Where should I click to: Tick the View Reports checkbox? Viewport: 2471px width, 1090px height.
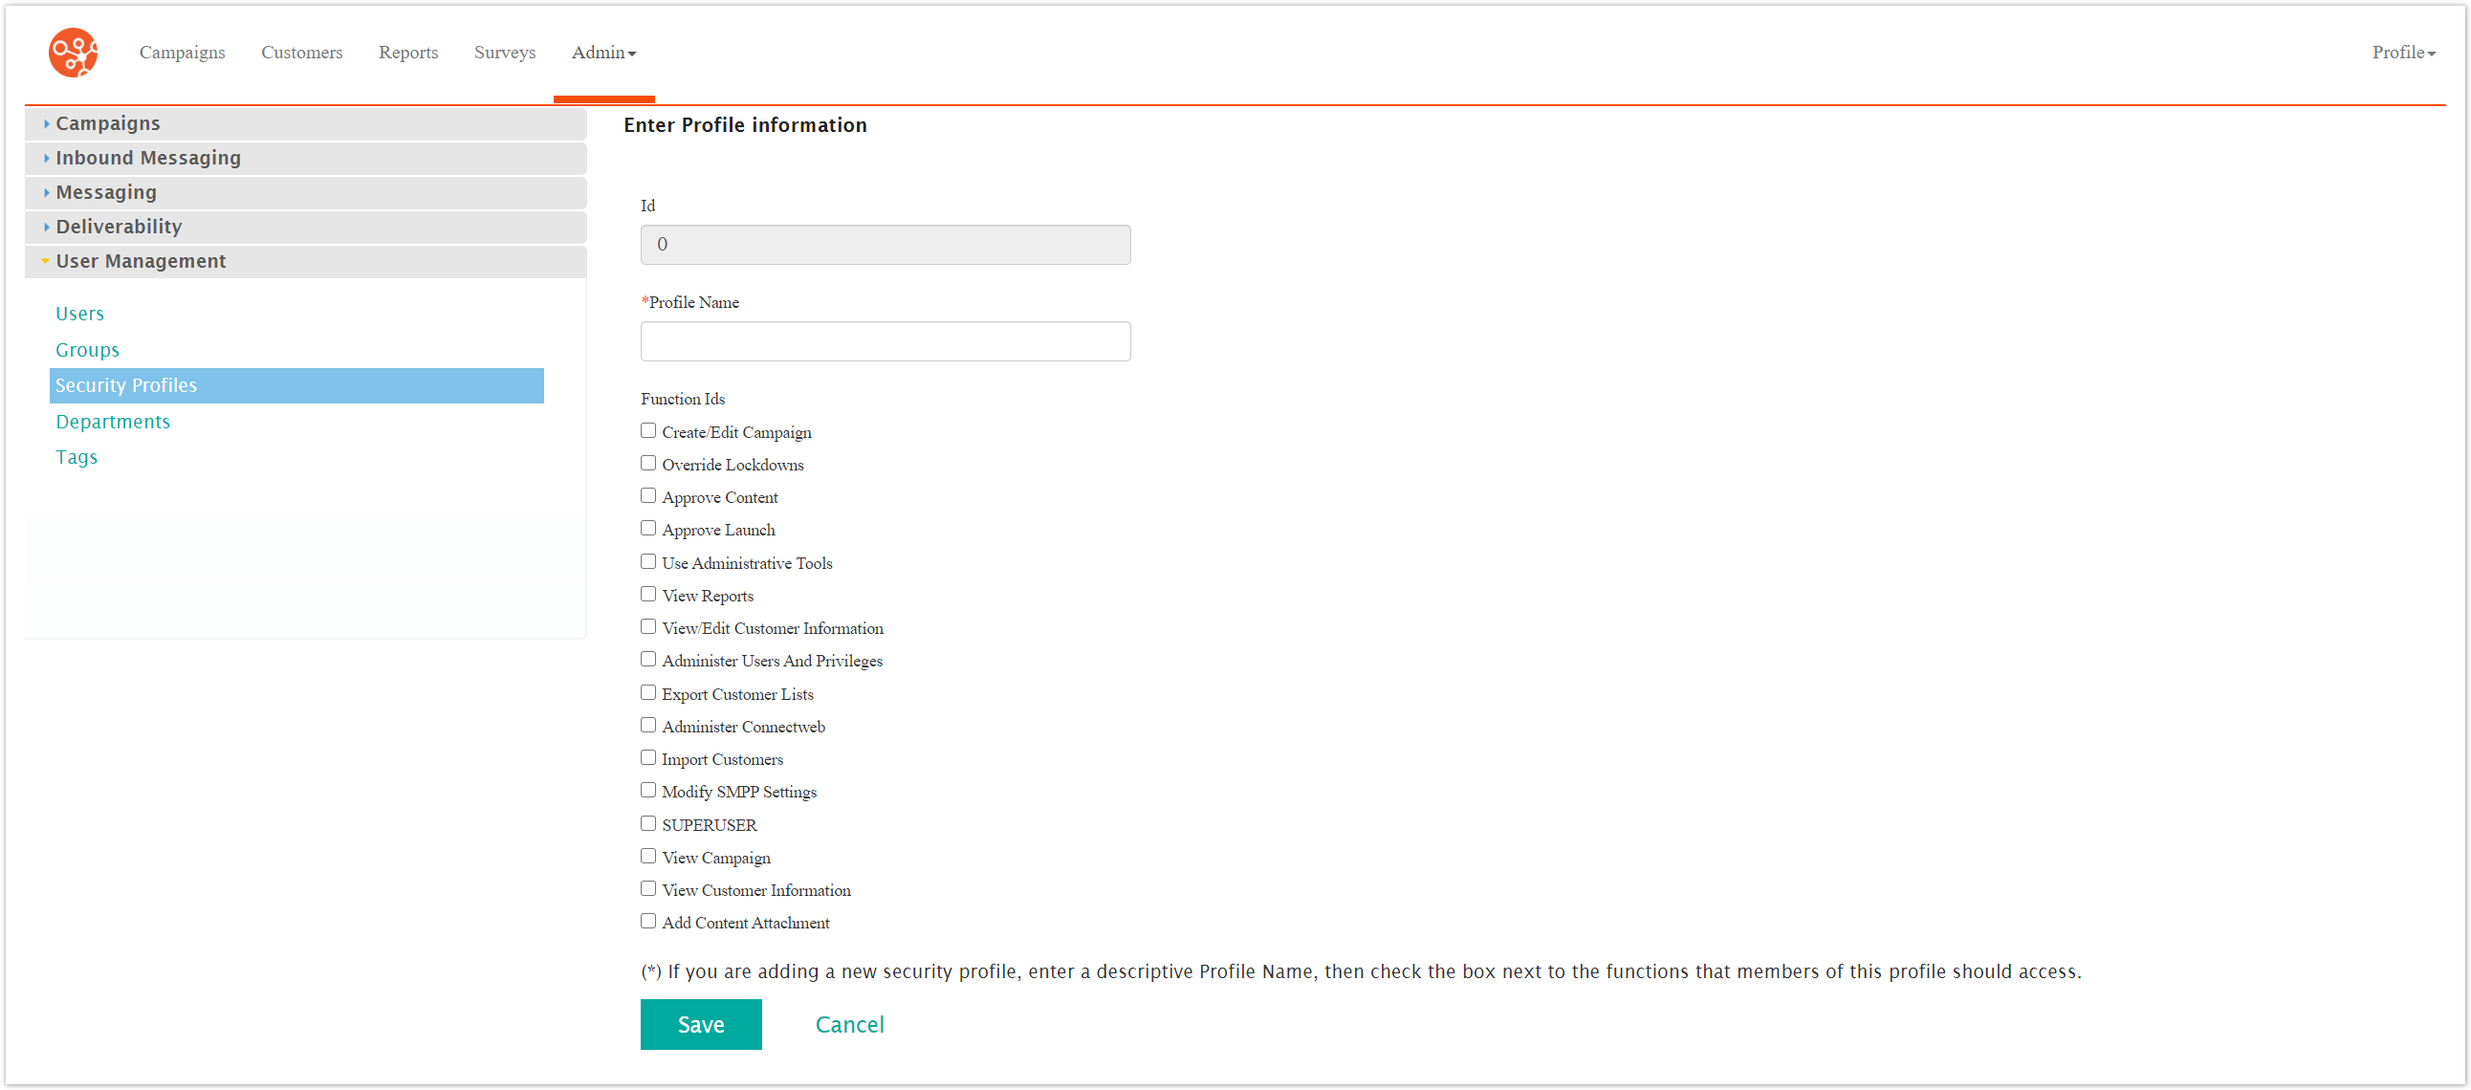click(648, 595)
